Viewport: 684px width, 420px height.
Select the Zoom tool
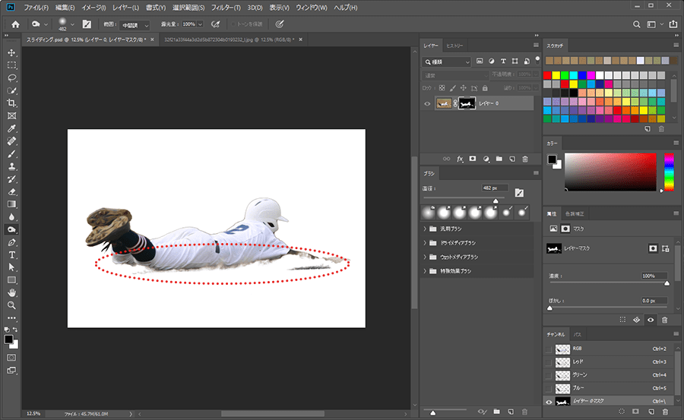pos(11,305)
